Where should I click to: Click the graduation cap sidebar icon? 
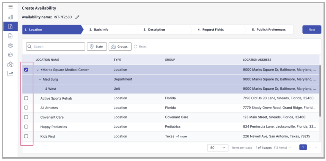(x=10, y=55)
